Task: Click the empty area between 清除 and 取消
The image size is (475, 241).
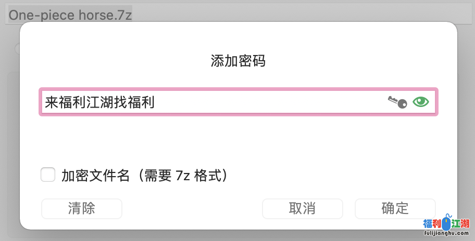Action: pos(192,209)
